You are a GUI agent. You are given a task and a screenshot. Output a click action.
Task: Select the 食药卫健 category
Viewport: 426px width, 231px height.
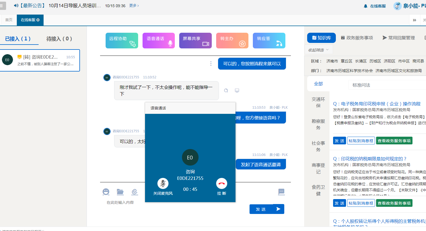[x=318, y=191]
